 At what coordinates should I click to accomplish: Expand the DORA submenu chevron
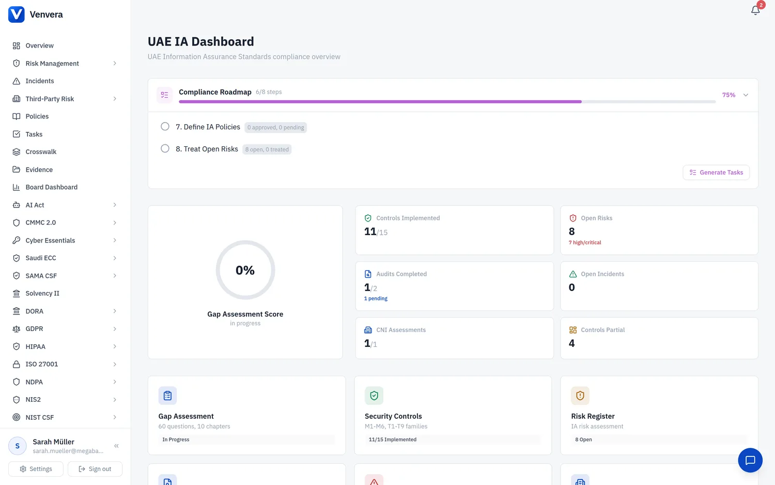115,311
